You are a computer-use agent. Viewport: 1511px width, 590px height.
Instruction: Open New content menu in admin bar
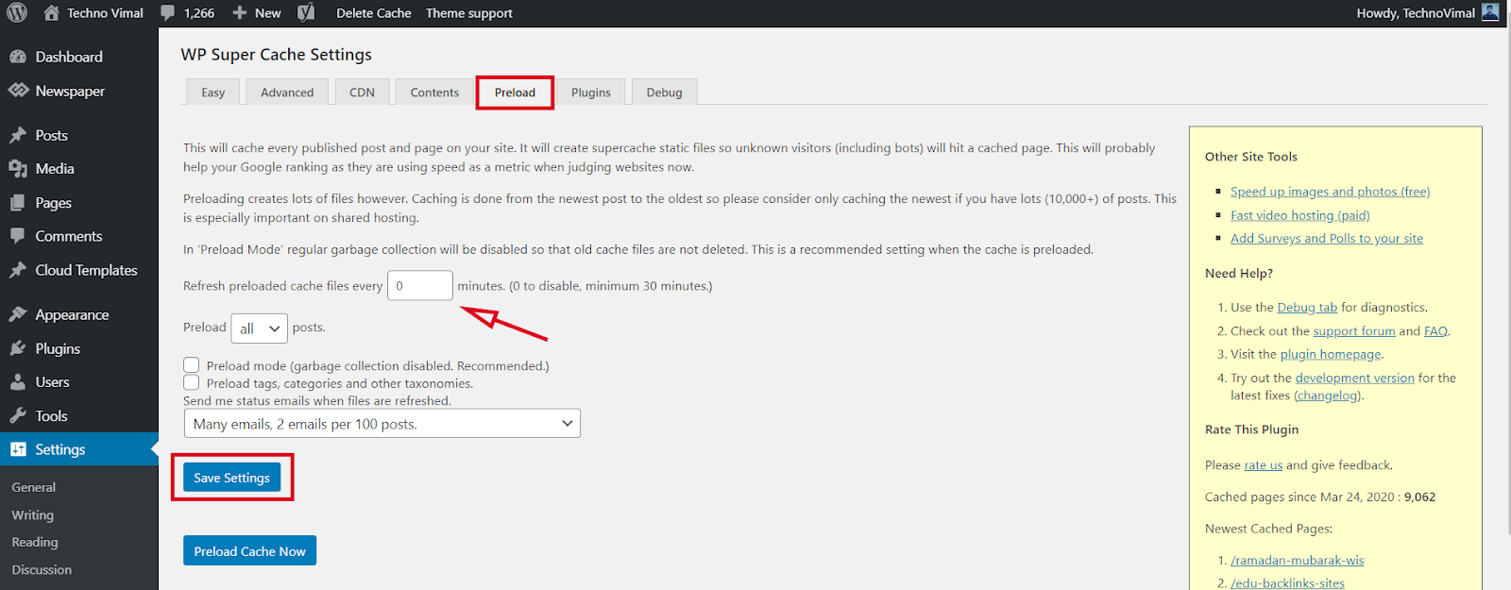click(x=257, y=13)
